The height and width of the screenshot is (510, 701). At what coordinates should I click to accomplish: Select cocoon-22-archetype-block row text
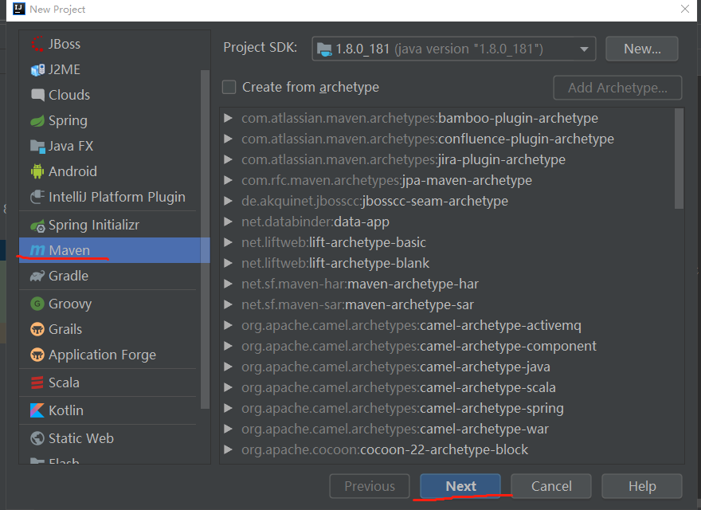pyautogui.click(x=385, y=449)
